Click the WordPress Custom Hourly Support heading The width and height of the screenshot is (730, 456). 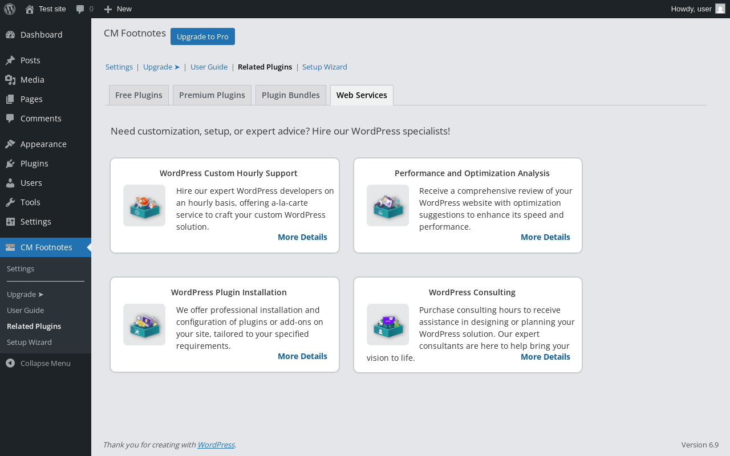pyautogui.click(x=229, y=173)
